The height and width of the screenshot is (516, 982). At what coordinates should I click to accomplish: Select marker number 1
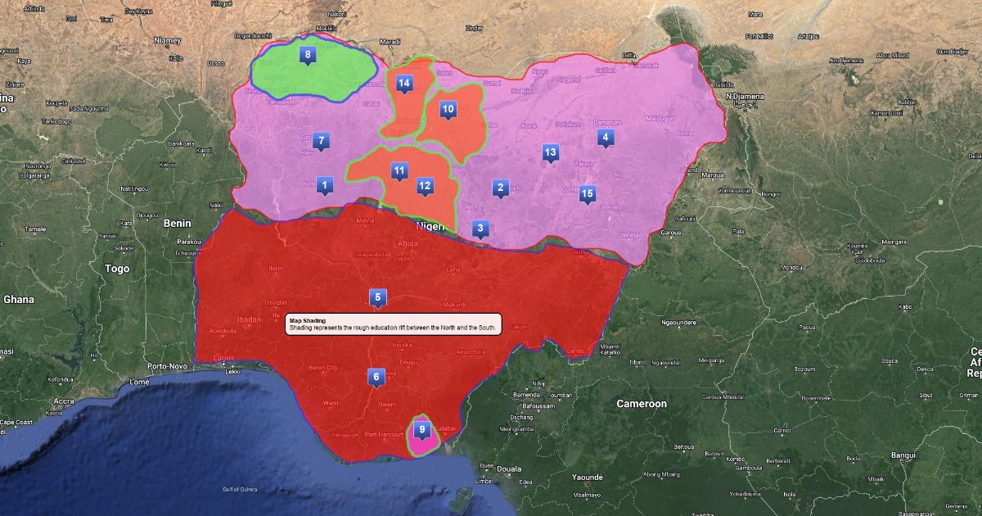point(325,186)
